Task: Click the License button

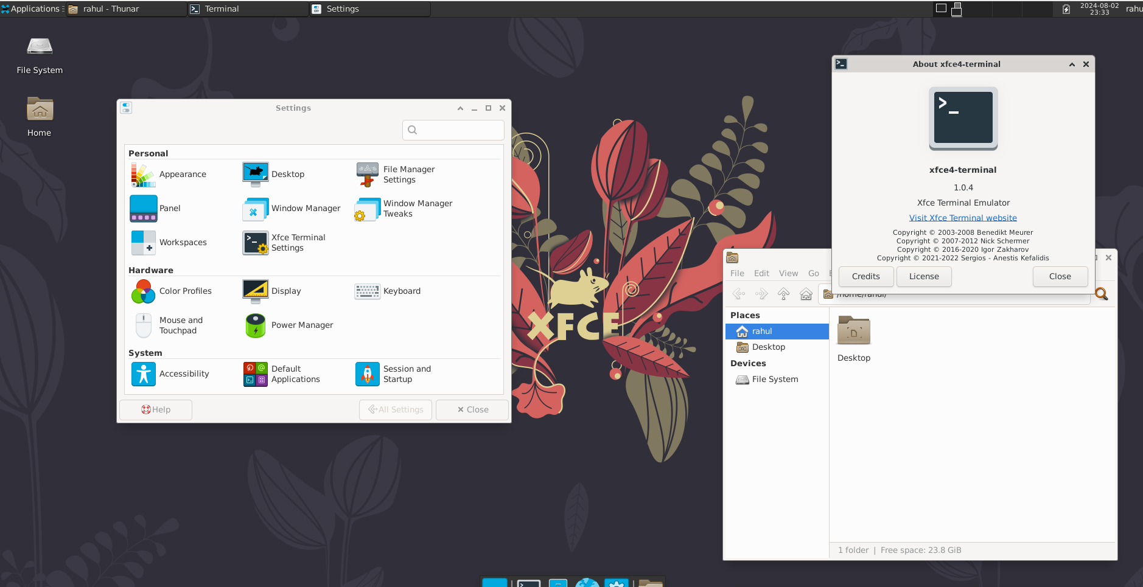Action: (923, 277)
